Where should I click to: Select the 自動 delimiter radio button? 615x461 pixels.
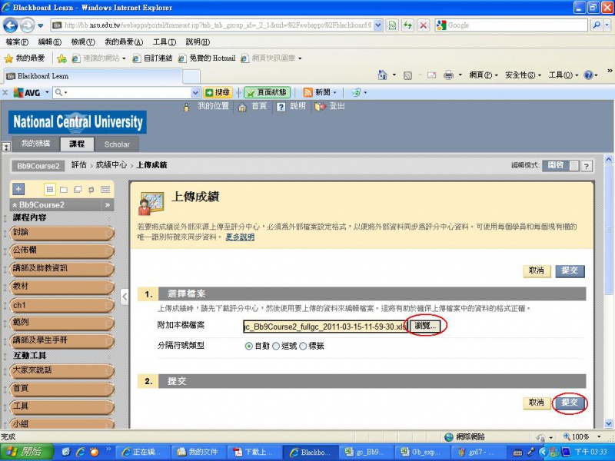(x=248, y=347)
